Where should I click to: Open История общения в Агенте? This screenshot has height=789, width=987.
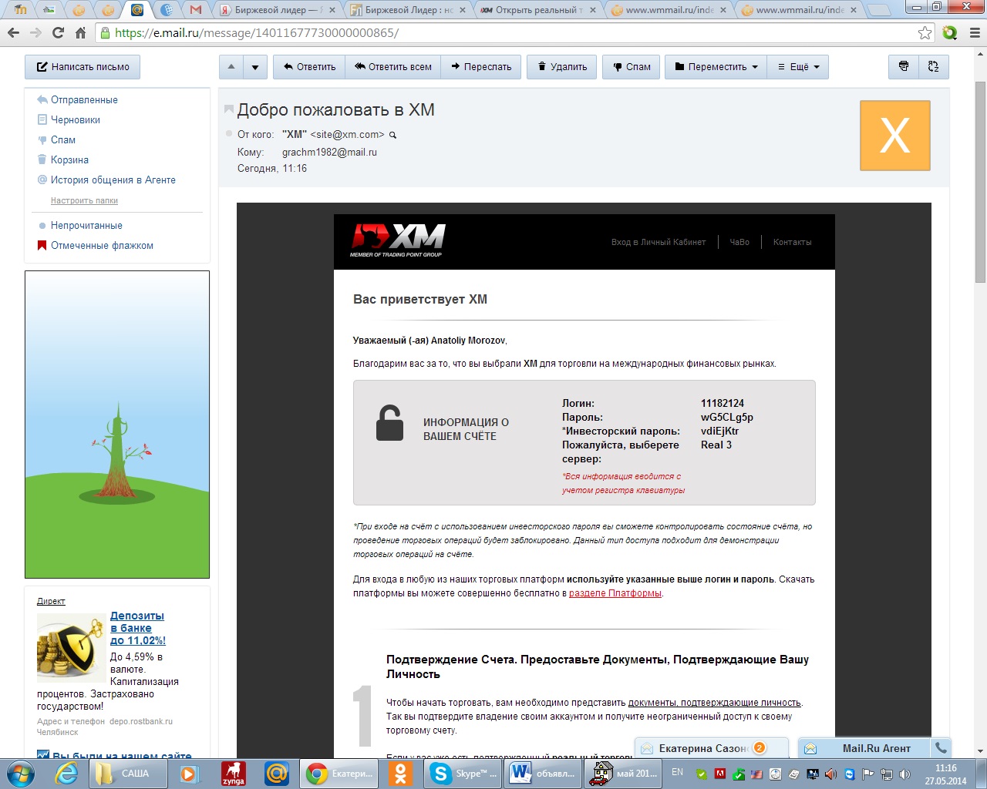click(113, 180)
